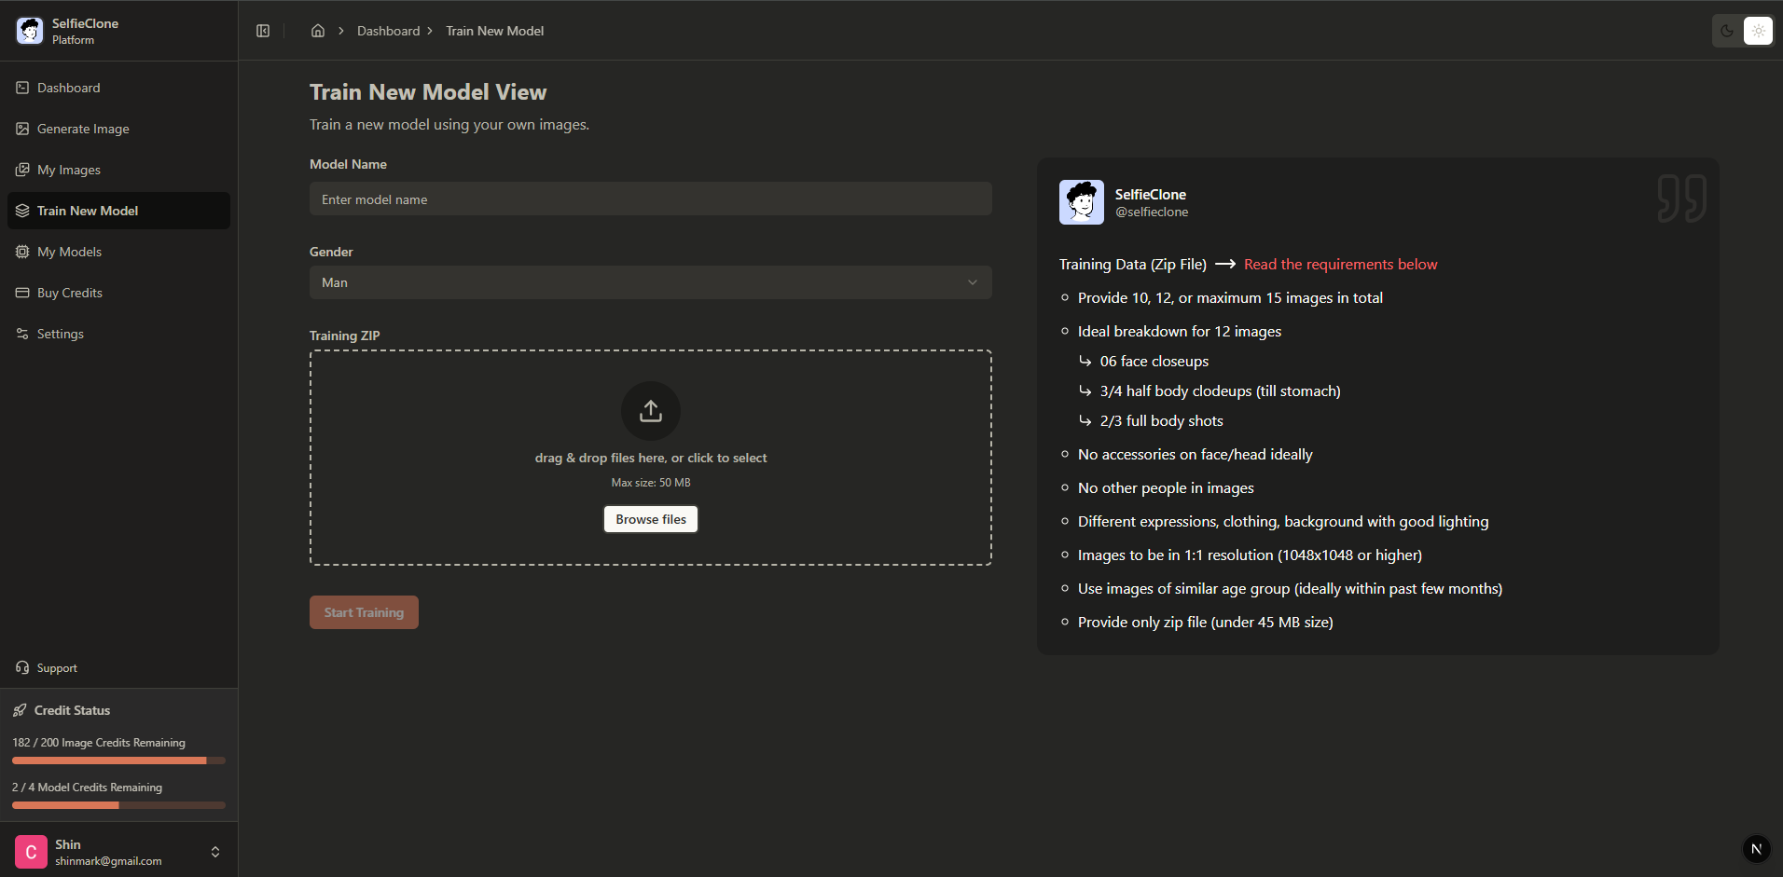
Task: Click the My Images sidebar icon
Action: pyautogui.click(x=21, y=170)
